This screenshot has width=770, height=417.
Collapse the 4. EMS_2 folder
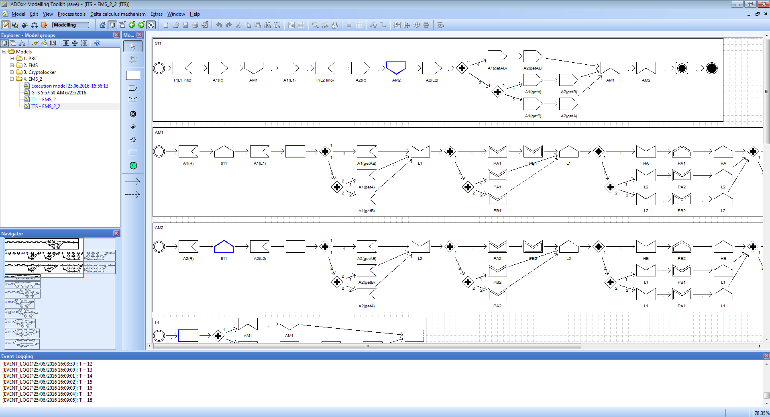click(12, 79)
